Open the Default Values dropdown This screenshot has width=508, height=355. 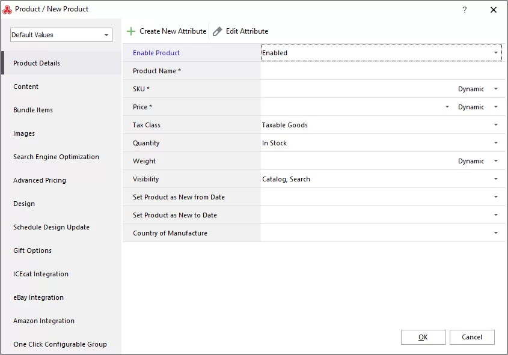tap(61, 35)
